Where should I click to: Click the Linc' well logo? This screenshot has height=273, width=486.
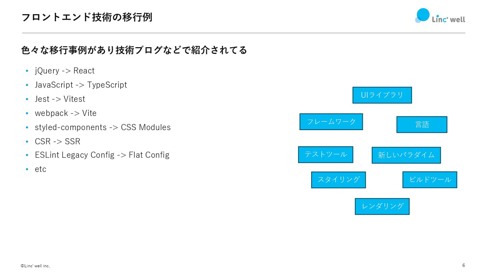click(440, 16)
